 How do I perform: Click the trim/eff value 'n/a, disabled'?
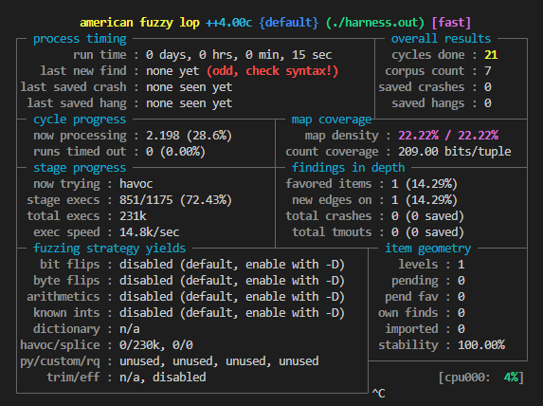(163, 378)
